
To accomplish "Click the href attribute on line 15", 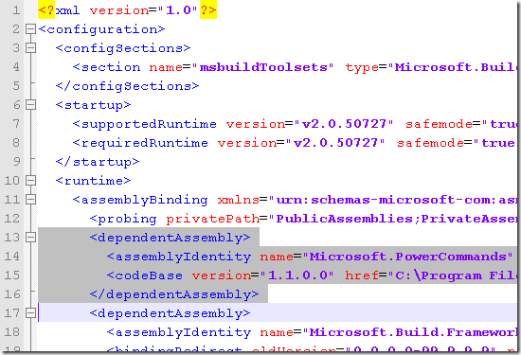I will (x=362, y=275).
